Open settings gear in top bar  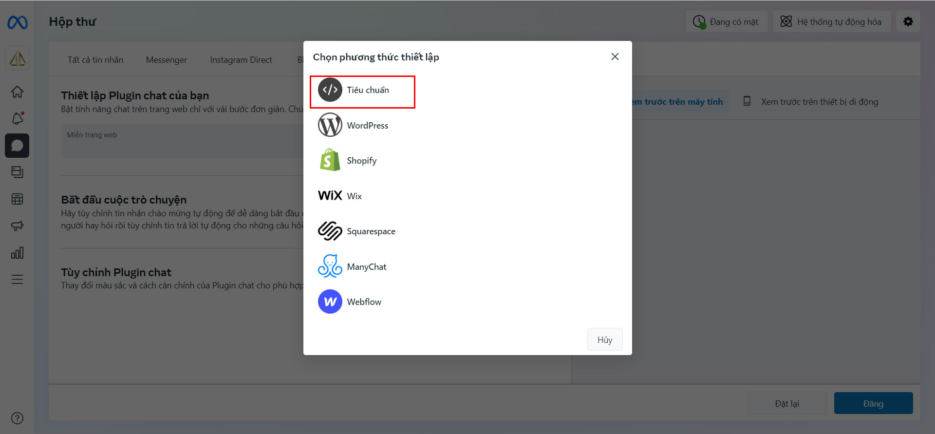[908, 21]
